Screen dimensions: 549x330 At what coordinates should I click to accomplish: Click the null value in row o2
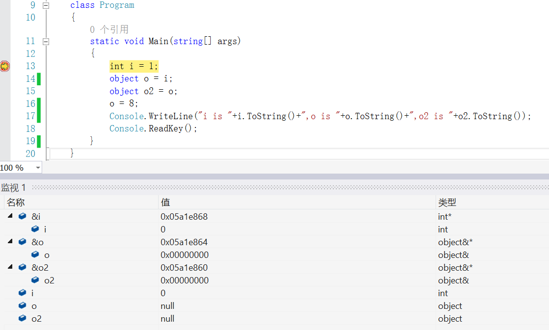click(167, 319)
